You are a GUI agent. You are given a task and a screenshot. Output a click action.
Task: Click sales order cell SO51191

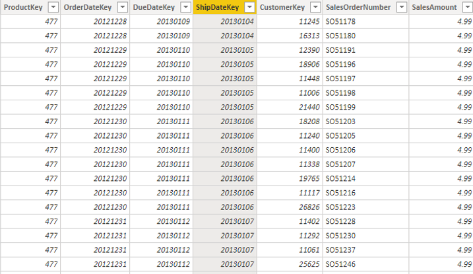coord(365,50)
